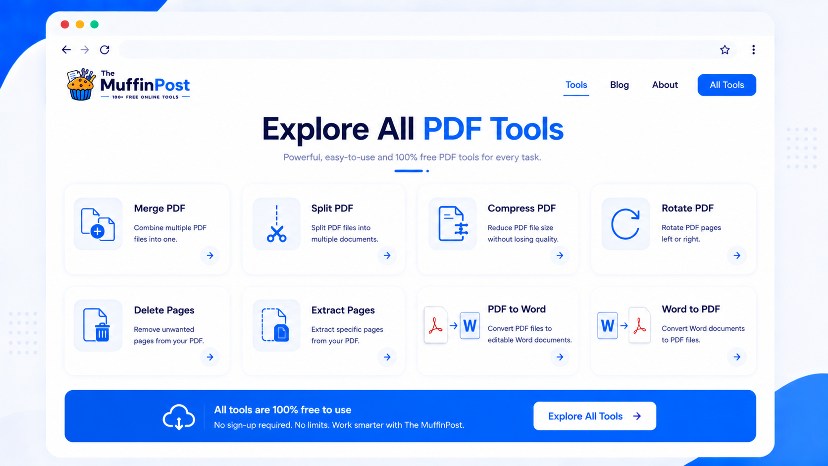Open Compress PDF via its arrow button
The width and height of the screenshot is (828, 466).
pyautogui.click(x=560, y=256)
